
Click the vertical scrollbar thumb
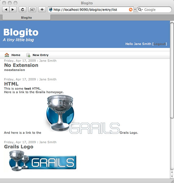click(x=172, y=70)
